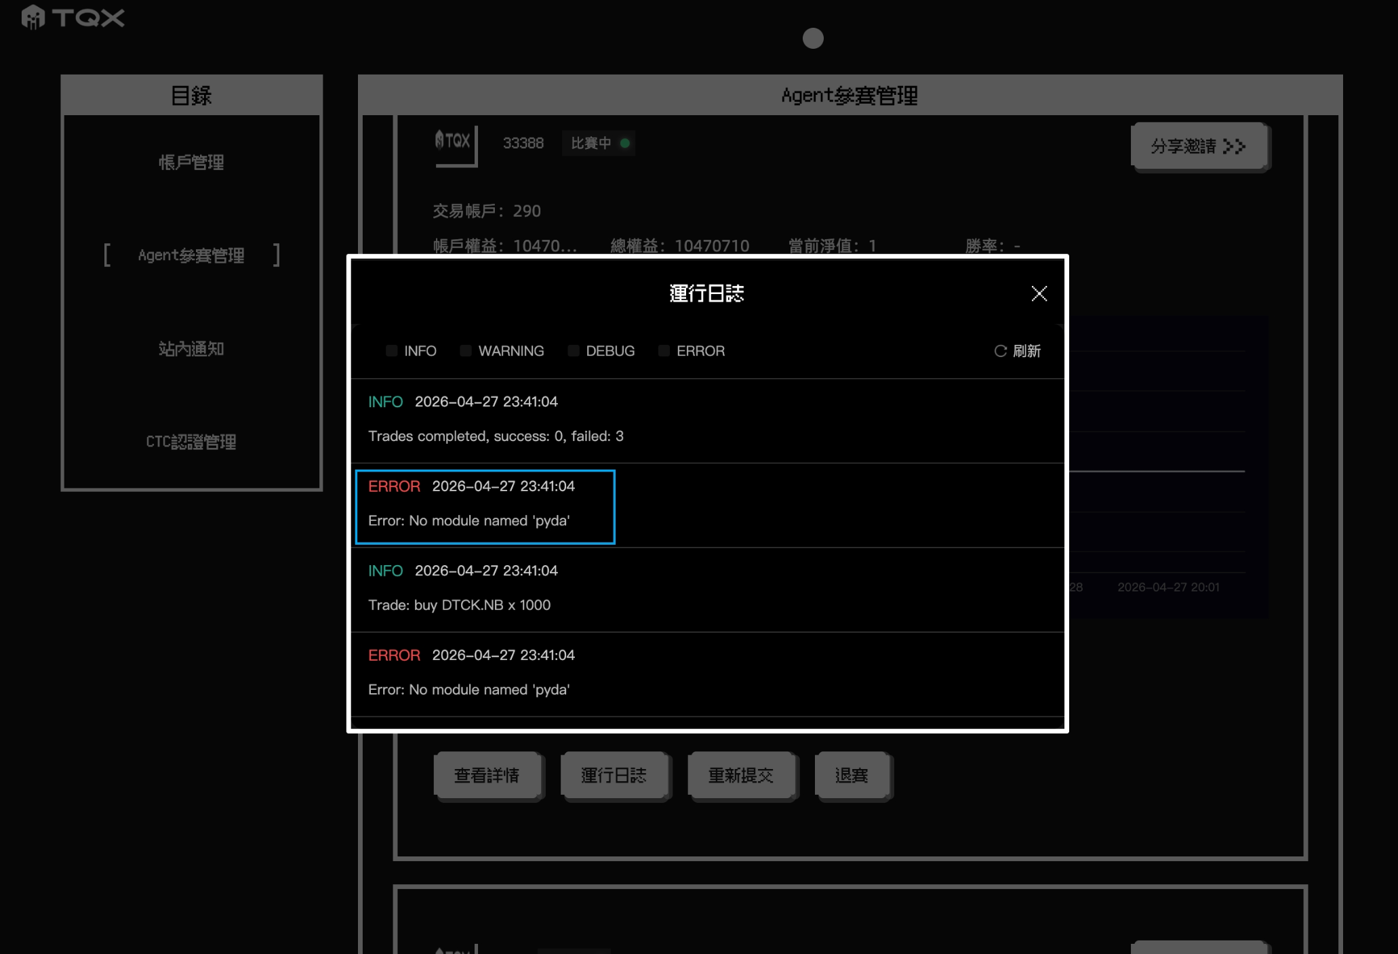This screenshot has width=1398, height=954.
Task: Click the 總權益: 10470710 value
Action: [679, 246]
